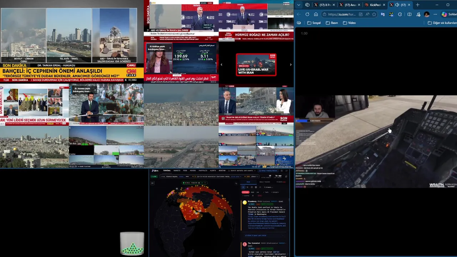457x257 pixels.
Task: Select the MARKETS tab in Glint
Action: (177, 171)
